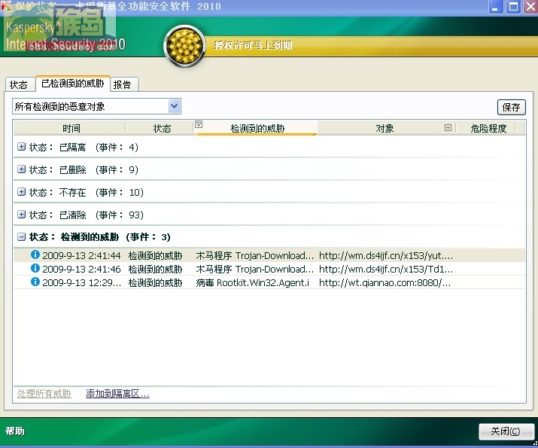This screenshot has height=448, width=538.
Task: Sort by the 危险程度 column header
Action: (x=488, y=128)
